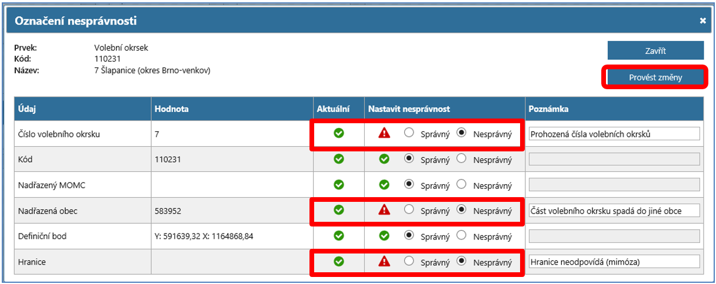Set Nadřazený MOMC to Nesprávný
This screenshot has width=716, height=284.
pyautogui.click(x=462, y=185)
